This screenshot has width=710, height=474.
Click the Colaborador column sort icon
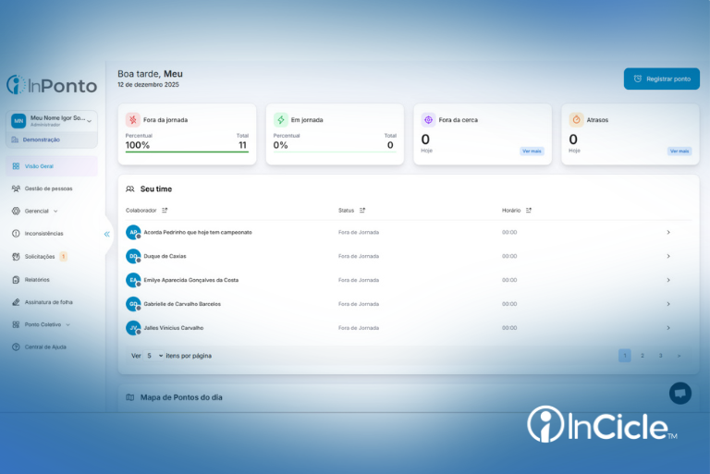pos(165,210)
